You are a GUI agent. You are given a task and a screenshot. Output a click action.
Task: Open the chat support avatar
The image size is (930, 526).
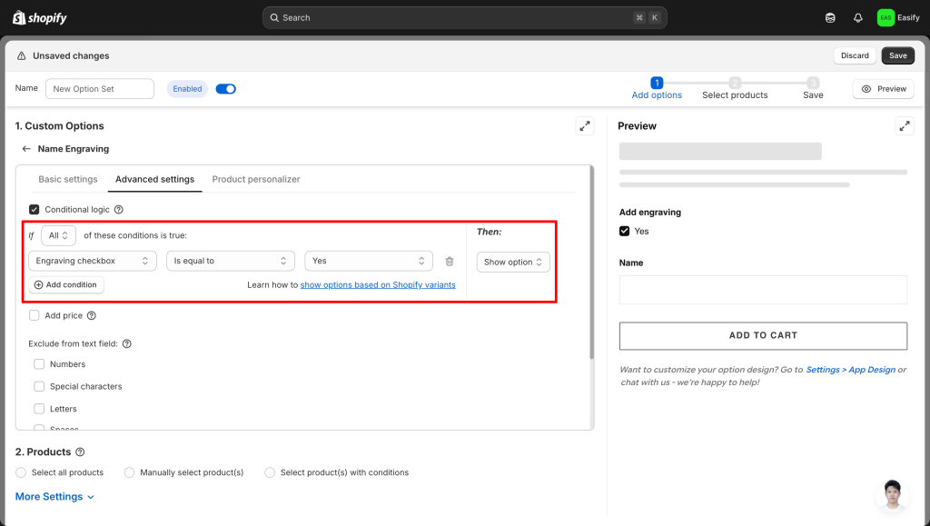point(893,494)
